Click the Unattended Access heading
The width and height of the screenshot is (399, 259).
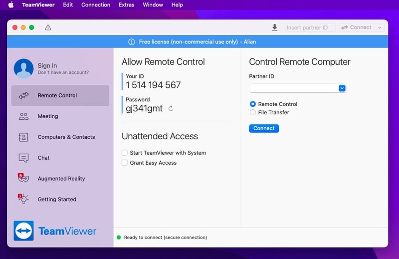tap(160, 136)
